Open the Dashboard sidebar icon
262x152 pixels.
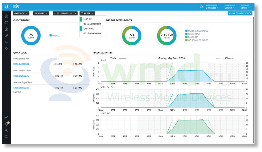coord(6,16)
